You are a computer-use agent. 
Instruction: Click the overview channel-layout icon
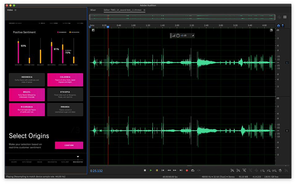[x=285, y=17]
